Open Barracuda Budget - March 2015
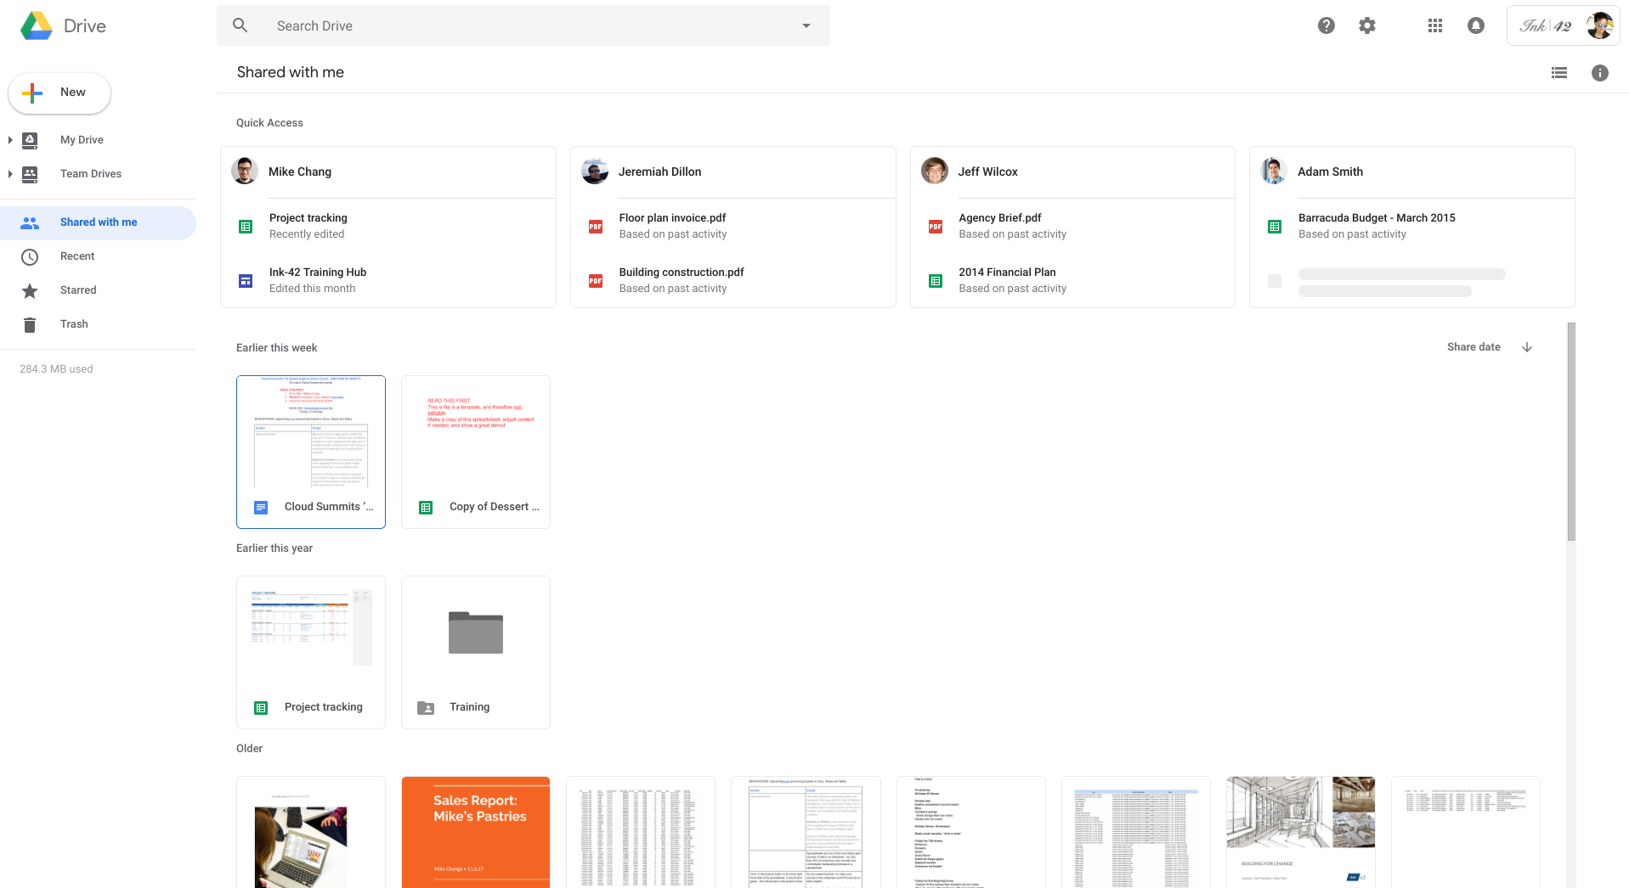Image resolution: width=1629 pixels, height=888 pixels. pyautogui.click(x=1377, y=217)
